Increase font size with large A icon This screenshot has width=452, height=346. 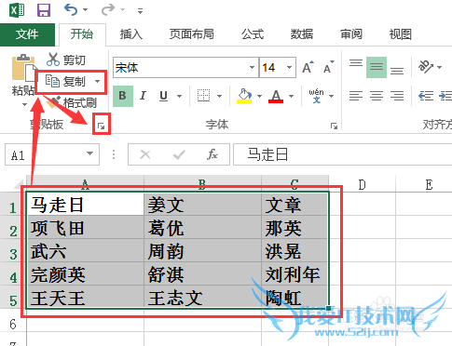(308, 67)
